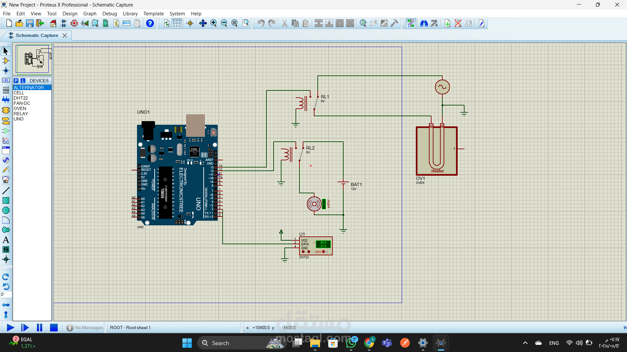Flip the selection vertically with Y-Mirror
This screenshot has width=627, height=352.
[x=6, y=315]
